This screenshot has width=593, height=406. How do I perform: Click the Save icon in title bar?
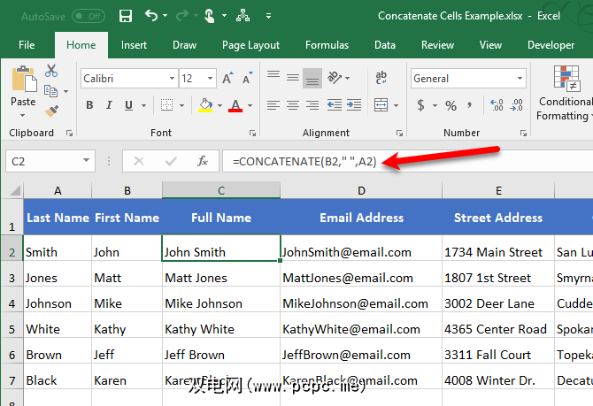[126, 16]
